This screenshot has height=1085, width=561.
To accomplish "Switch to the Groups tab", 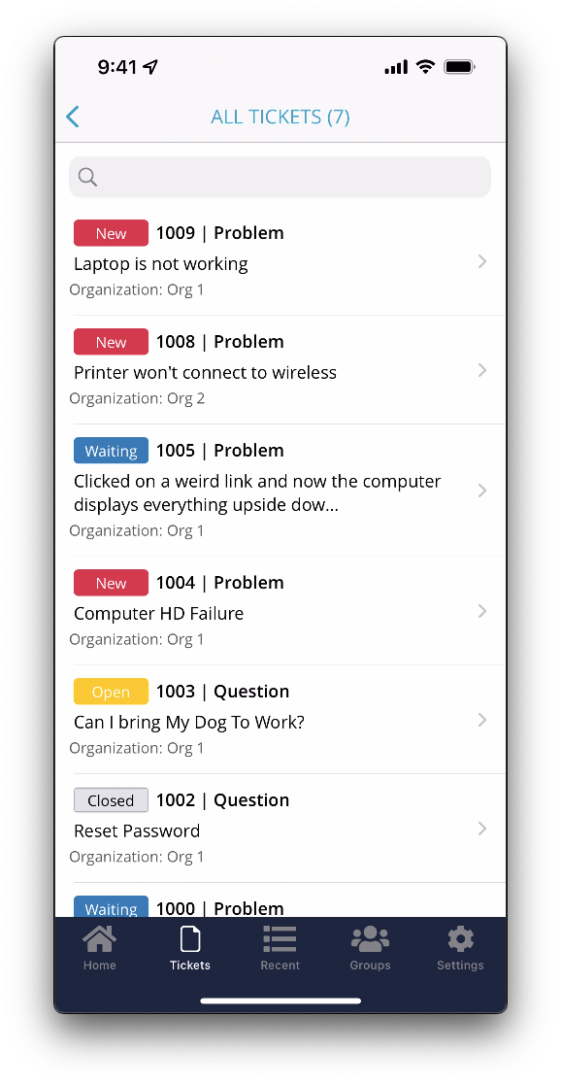I will 370,947.
